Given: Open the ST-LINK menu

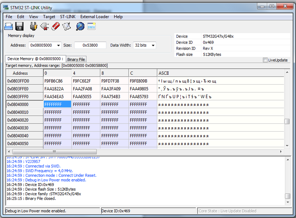Looking at the screenshot, I should click(x=68, y=17).
